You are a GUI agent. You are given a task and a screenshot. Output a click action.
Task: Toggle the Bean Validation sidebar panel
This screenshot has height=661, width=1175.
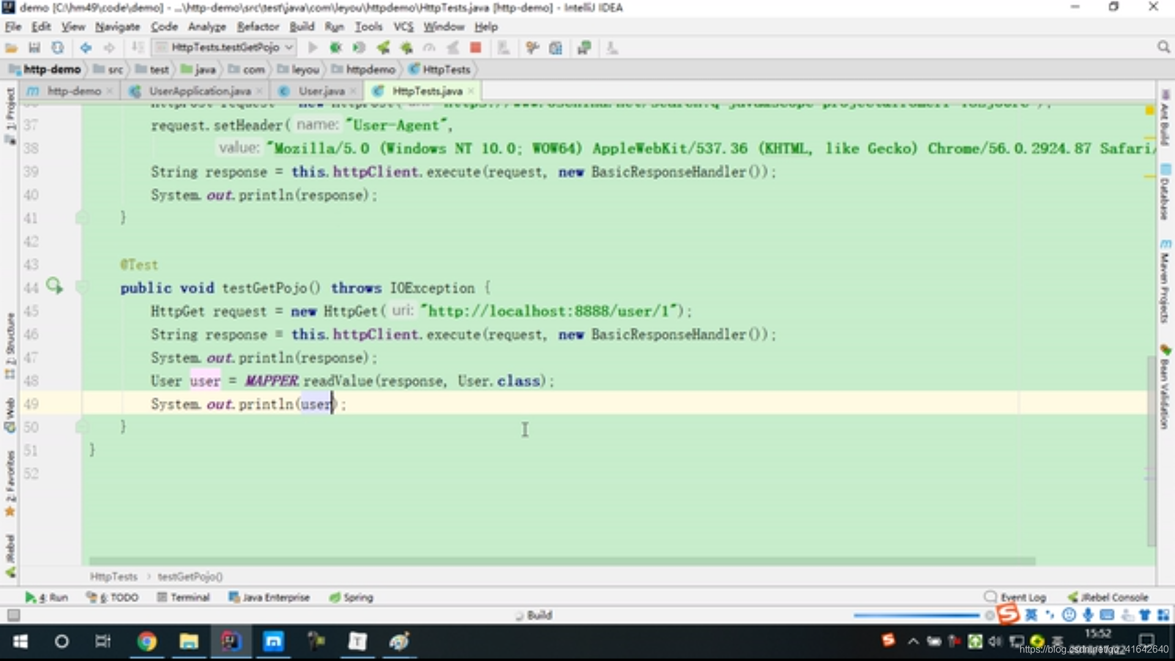(1165, 387)
